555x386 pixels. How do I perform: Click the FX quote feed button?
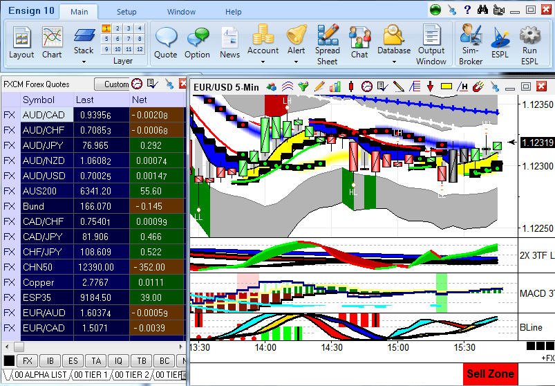(27, 361)
